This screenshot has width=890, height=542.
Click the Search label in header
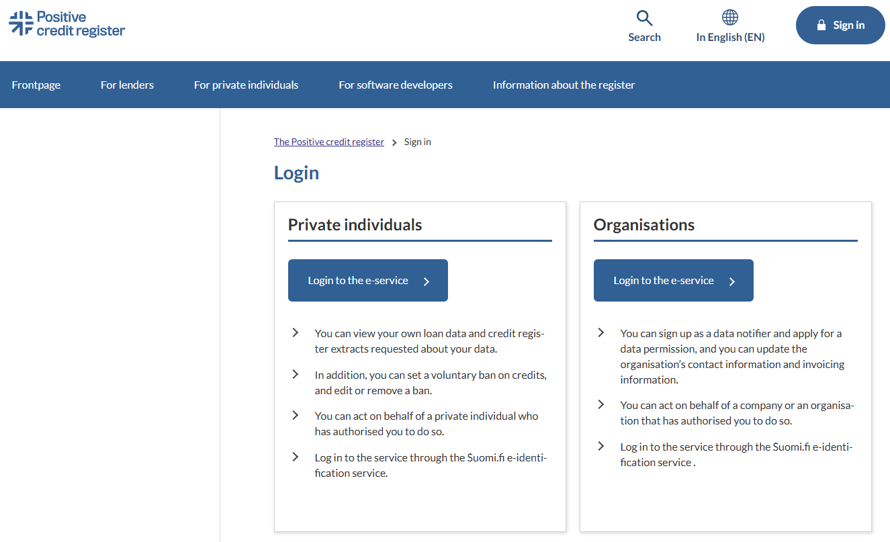[x=644, y=38]
